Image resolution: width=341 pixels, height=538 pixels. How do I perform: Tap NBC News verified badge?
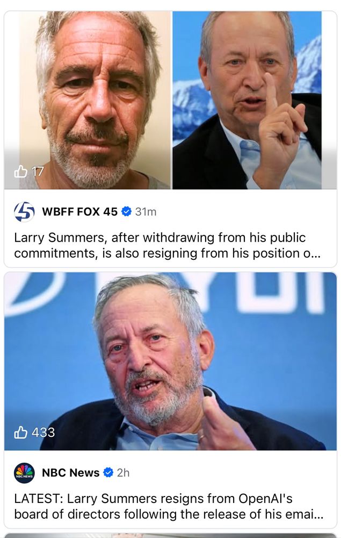point(108,473)
